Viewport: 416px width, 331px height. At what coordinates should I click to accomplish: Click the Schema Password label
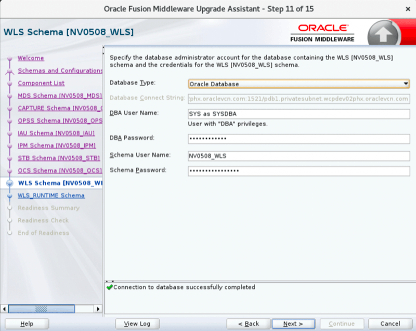tap(138, 170)
